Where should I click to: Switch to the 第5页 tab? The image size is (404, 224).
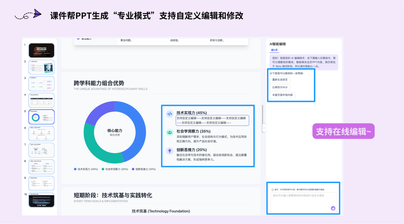click(274, 50)
